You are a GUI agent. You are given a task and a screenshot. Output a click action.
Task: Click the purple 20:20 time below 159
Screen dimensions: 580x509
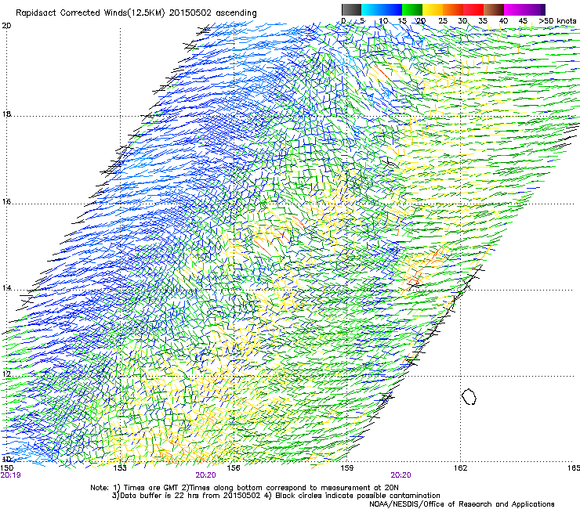[401, 475]
